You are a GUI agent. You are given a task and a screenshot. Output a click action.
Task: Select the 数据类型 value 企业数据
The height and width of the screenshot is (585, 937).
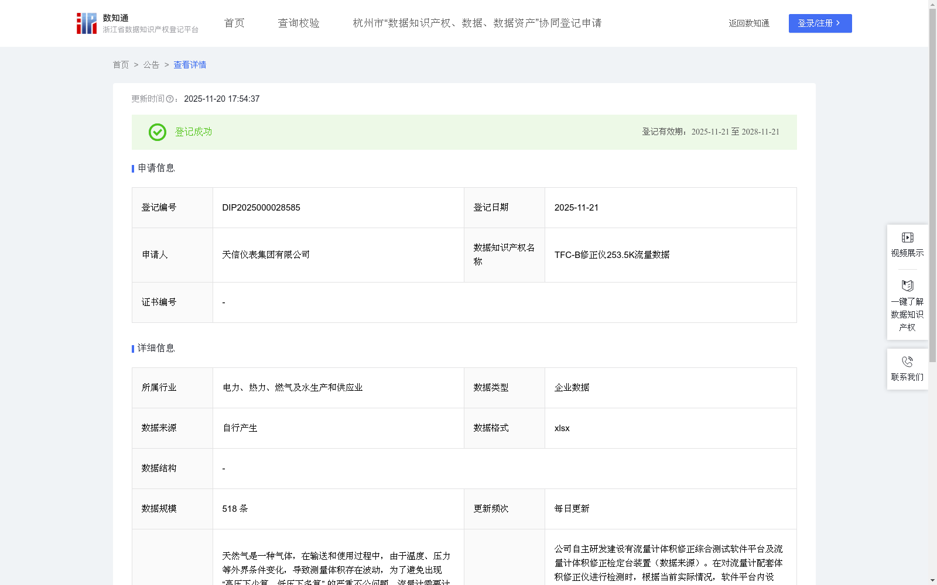(x=572, y=388)
